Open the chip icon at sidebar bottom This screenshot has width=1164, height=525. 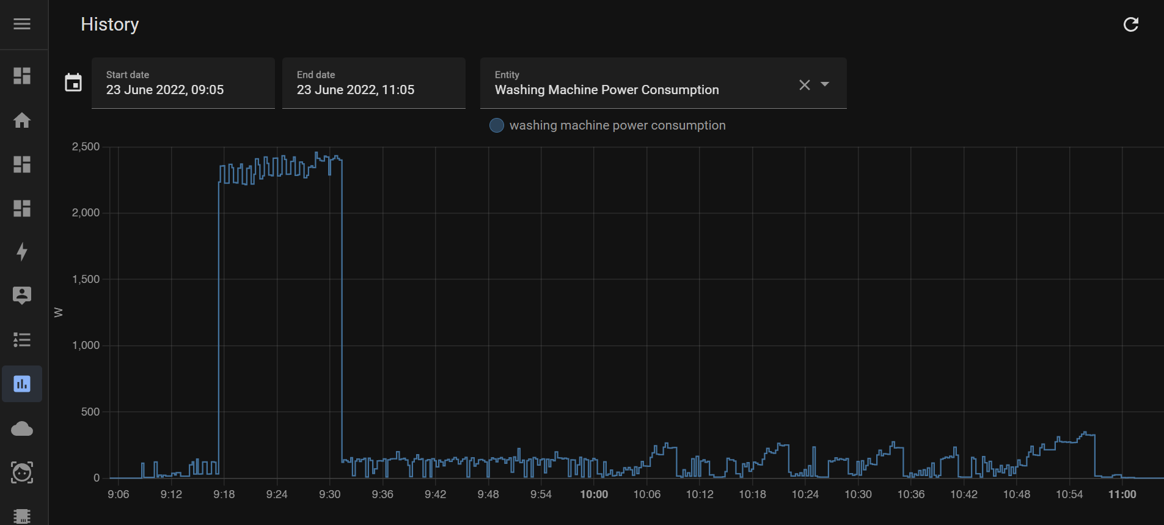tap(22, 516)
